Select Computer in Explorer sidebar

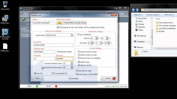[x=139, y=42]
